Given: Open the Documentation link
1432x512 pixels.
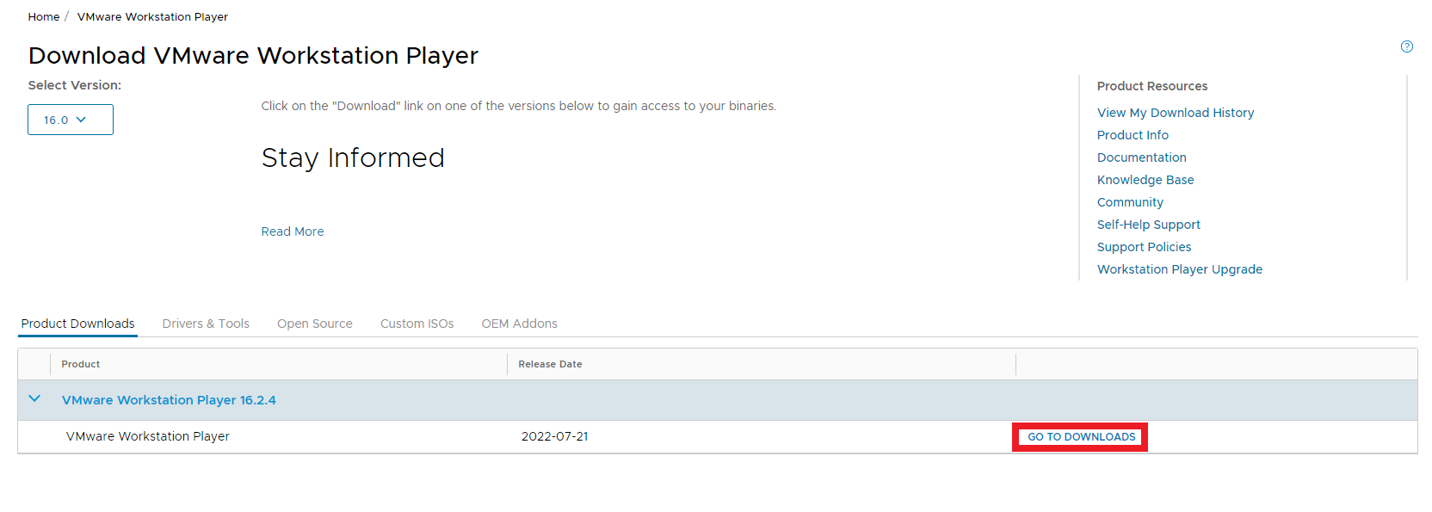Looking at the screenshot, I should point(1141,157).
